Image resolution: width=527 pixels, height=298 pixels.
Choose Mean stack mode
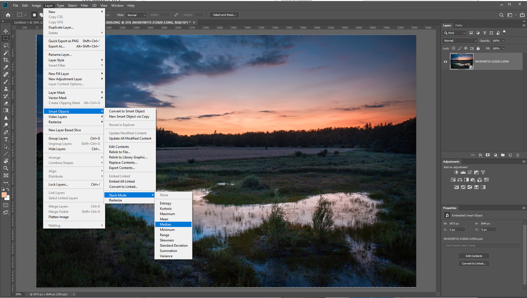tap(174, 219)
